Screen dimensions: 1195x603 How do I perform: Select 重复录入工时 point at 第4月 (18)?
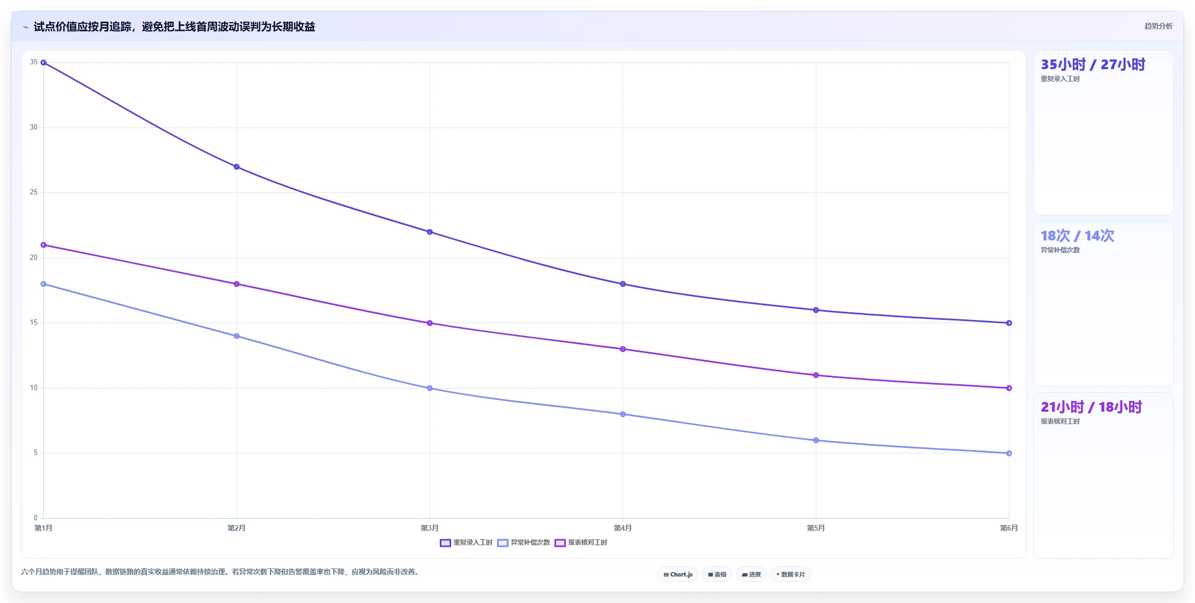click(x=623, y=284)
